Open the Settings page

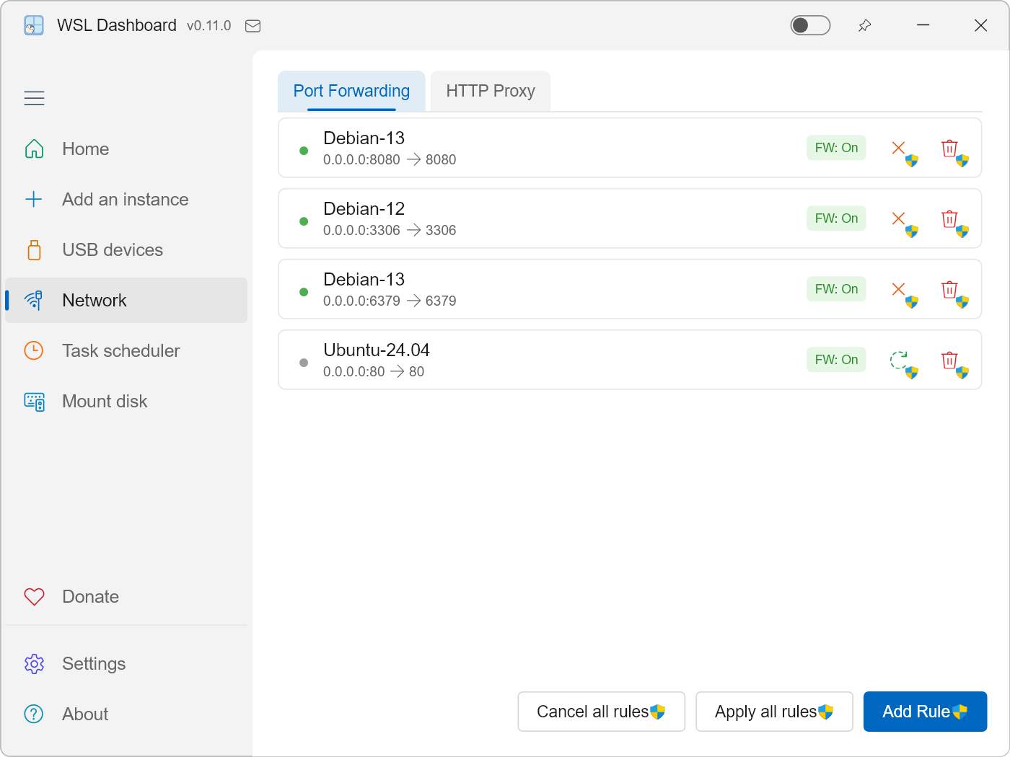[x=126, y=664]
